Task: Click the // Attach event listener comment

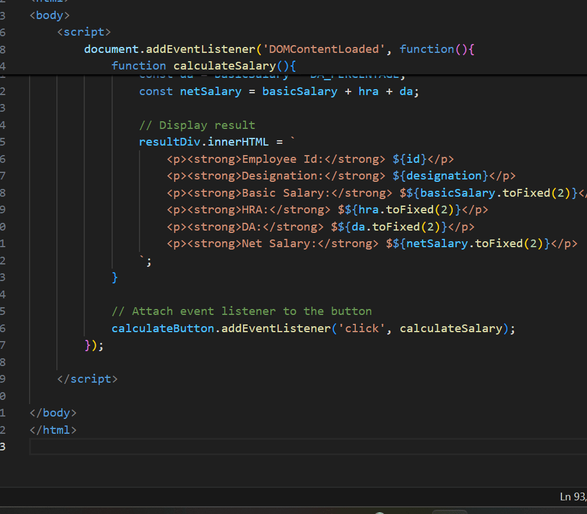Action: [x=242, y=311]
